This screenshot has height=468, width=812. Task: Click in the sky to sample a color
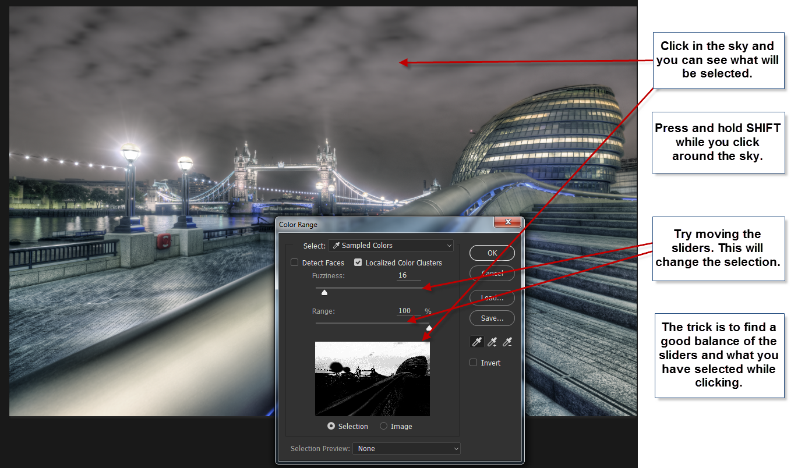(x=402, y=62)
